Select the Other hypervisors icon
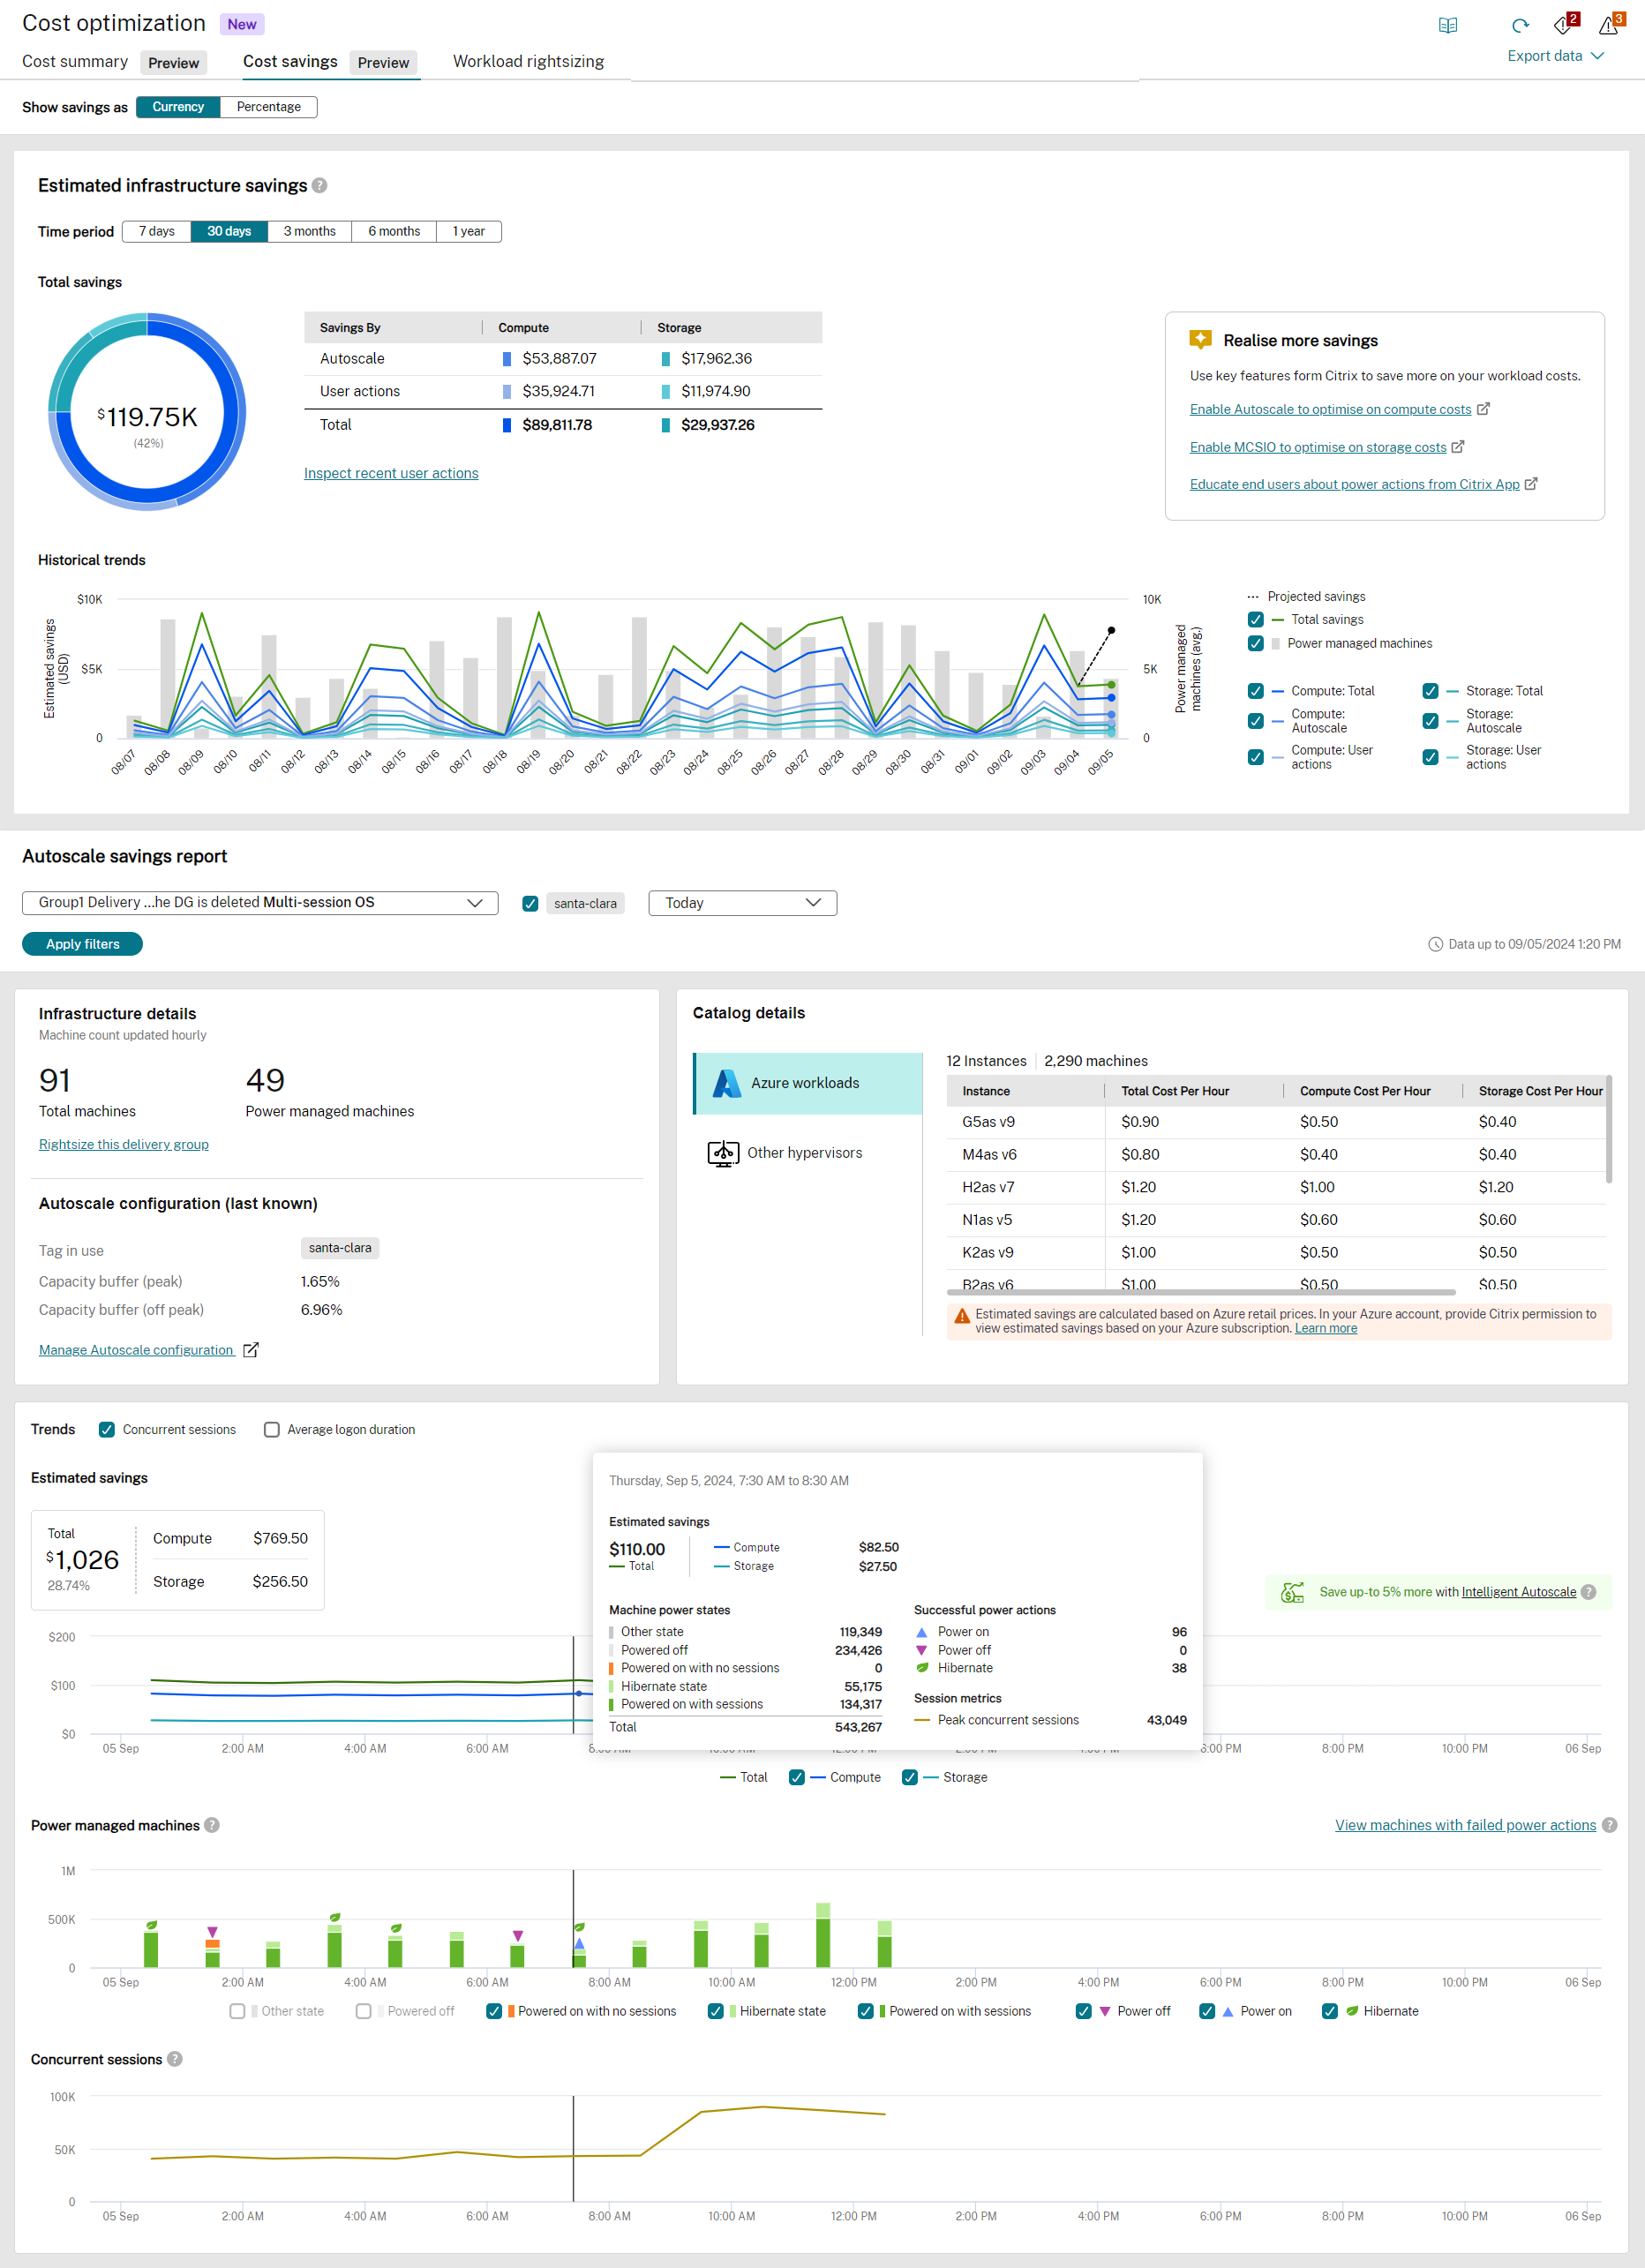1645x2268 pixels. 722,1152
